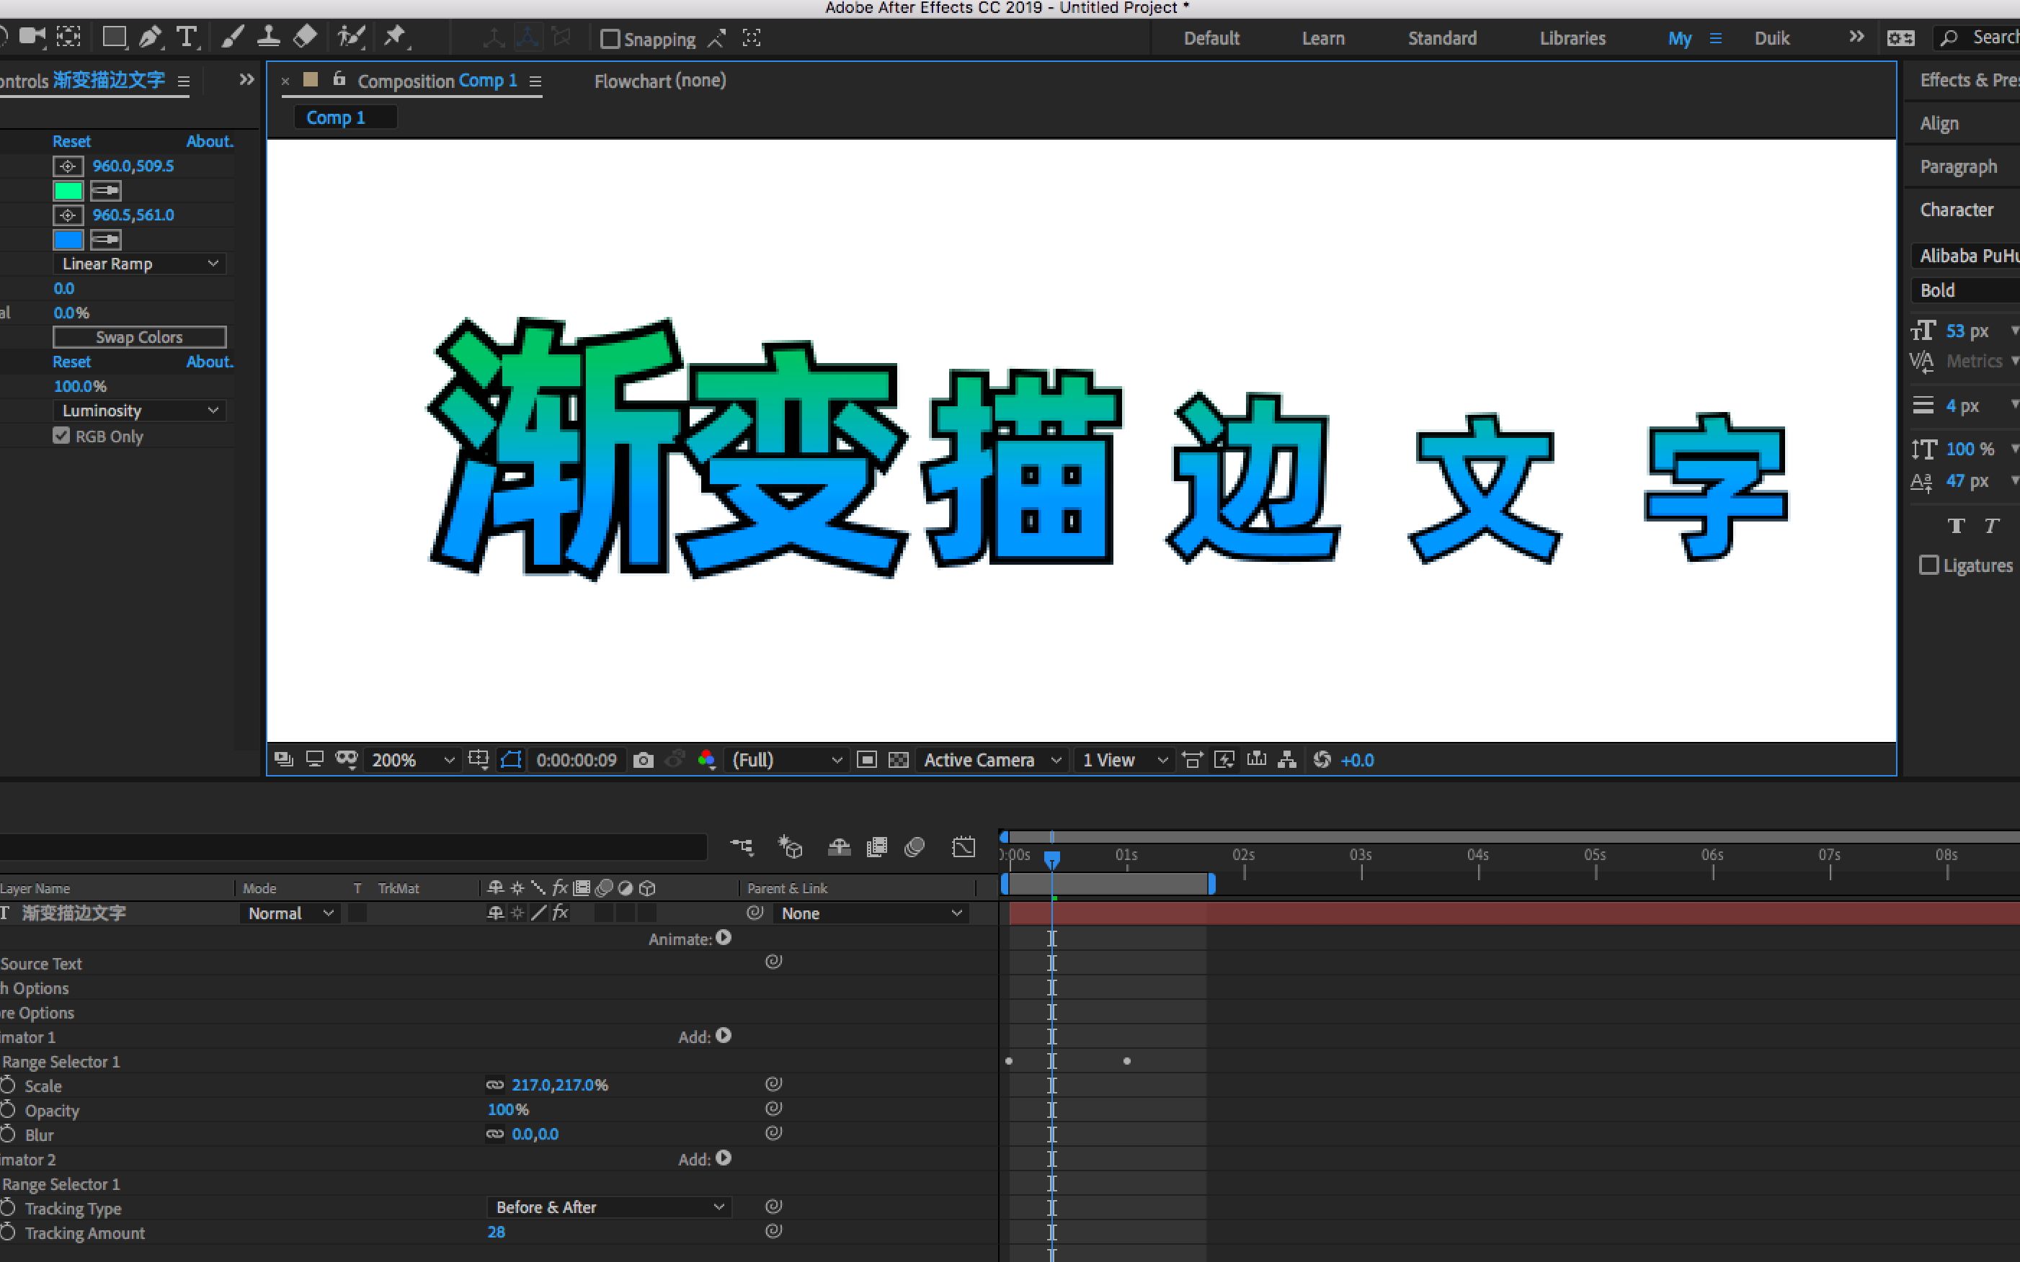Screen dimensions: 2020x1262
Task: Select the Puppet Pin tool
Action: pyautogui.click(x=394, y=37)
